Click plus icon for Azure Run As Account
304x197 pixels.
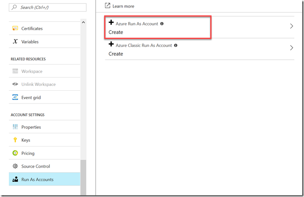click(111, 22)
